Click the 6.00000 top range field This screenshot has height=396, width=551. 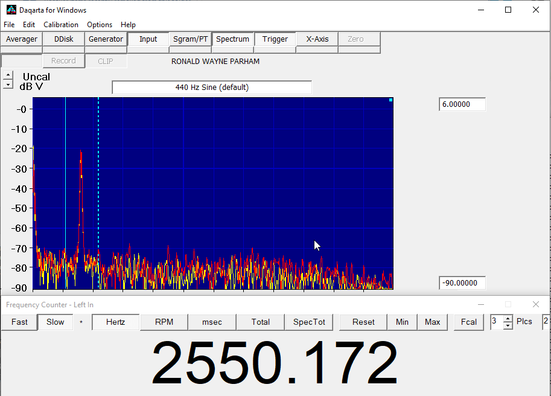[462, 104]
